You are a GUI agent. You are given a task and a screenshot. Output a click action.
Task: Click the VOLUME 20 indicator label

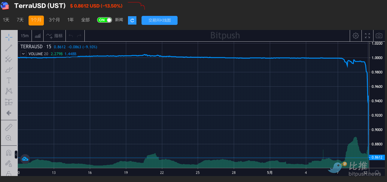coord(38,54)
